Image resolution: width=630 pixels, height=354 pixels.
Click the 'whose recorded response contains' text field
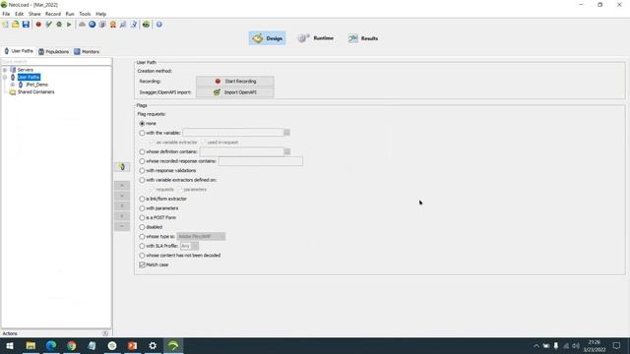[x=261, y=161]
